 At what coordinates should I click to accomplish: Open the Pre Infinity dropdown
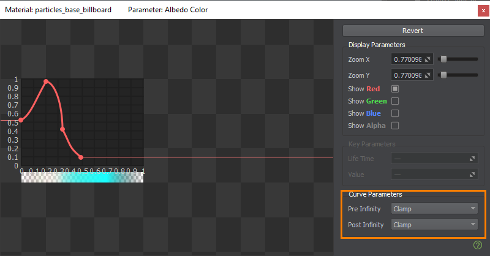(x=434, y=208)
